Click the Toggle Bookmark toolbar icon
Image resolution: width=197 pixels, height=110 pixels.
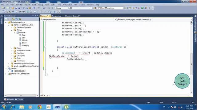35,12
